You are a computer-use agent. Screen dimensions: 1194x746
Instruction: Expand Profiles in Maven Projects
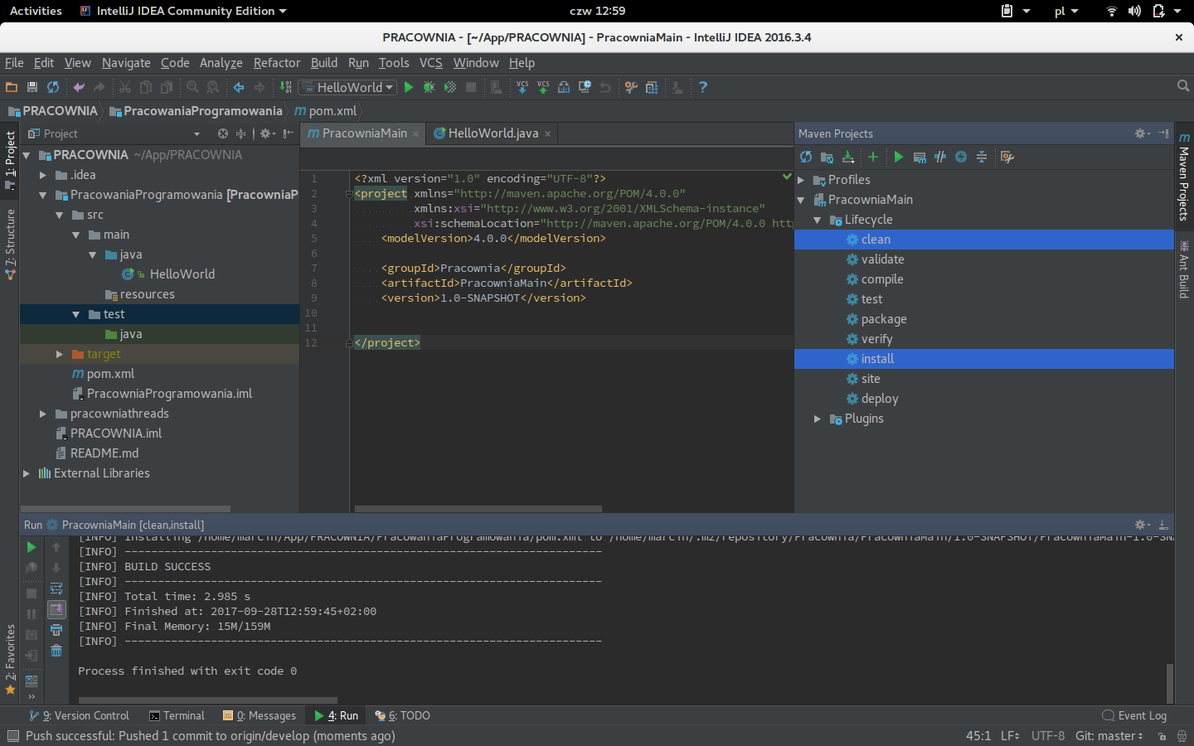coord(801,180)
